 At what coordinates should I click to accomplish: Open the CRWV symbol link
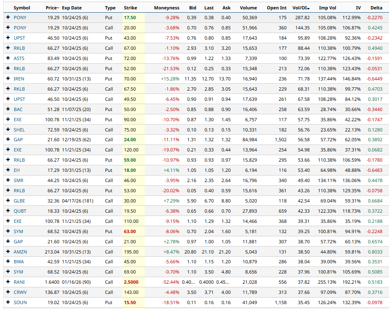click(20, 292)
